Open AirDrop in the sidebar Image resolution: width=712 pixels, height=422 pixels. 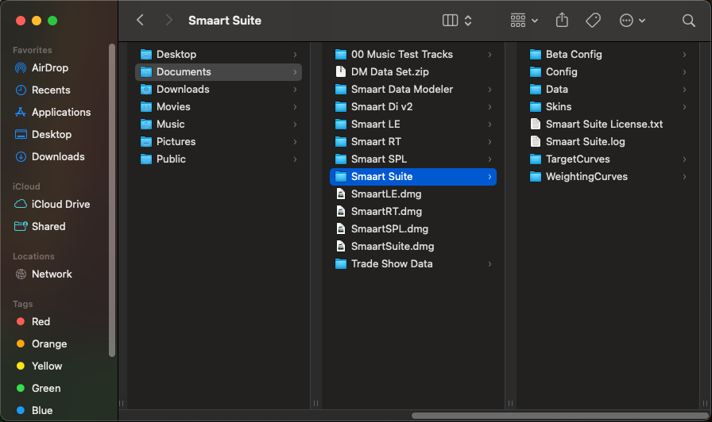pyautogui.click(x=50, y=68)
